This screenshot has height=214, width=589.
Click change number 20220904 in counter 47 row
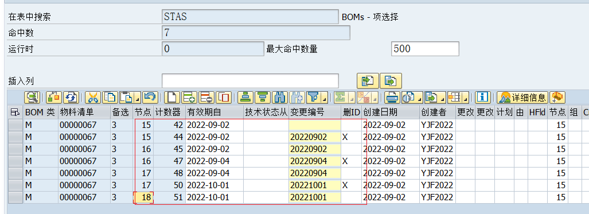pyautogui.click(x=315, y=161)
